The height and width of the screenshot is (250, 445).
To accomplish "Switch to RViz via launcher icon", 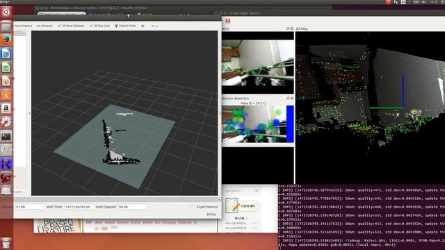I will tap(6, 150).
